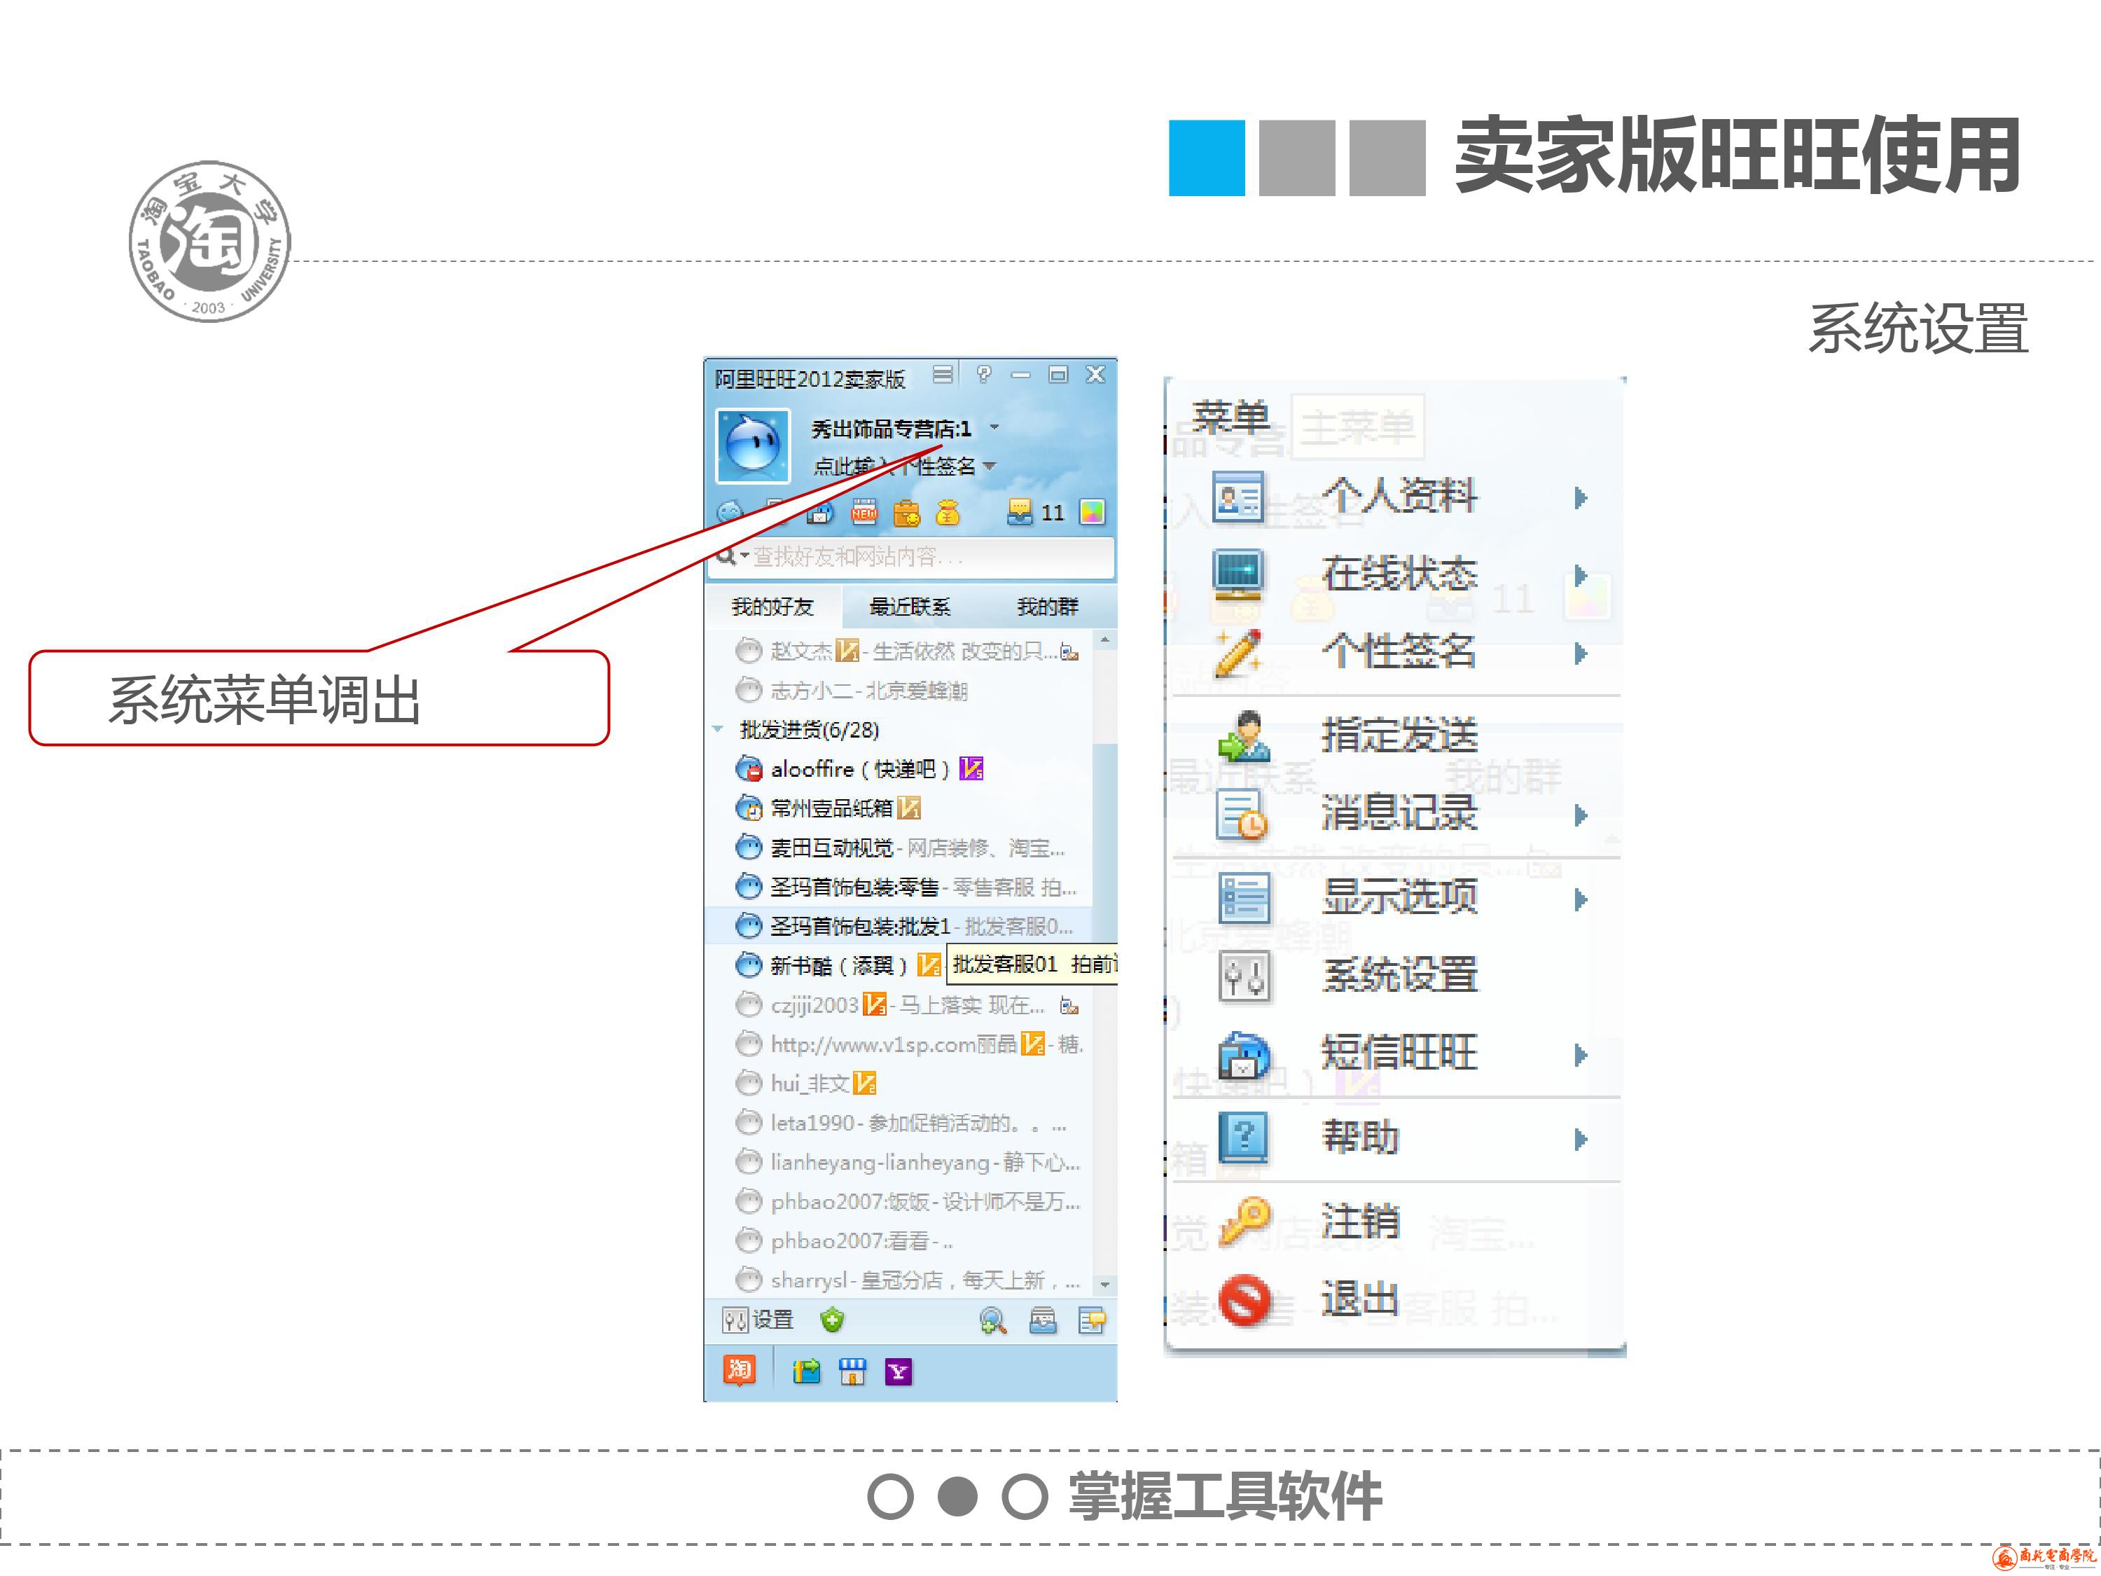Viewport: 2101px width, 1576px height.
Task: Click the yellow money bag toolbar icon
Action: click(x=947, y=513)
